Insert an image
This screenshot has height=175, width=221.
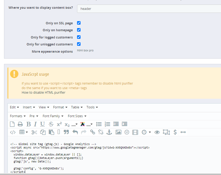click(x=118, y=132)
